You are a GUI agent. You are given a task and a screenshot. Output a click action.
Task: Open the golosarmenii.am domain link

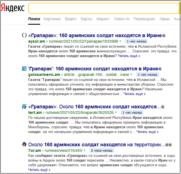tap(44, 75)
